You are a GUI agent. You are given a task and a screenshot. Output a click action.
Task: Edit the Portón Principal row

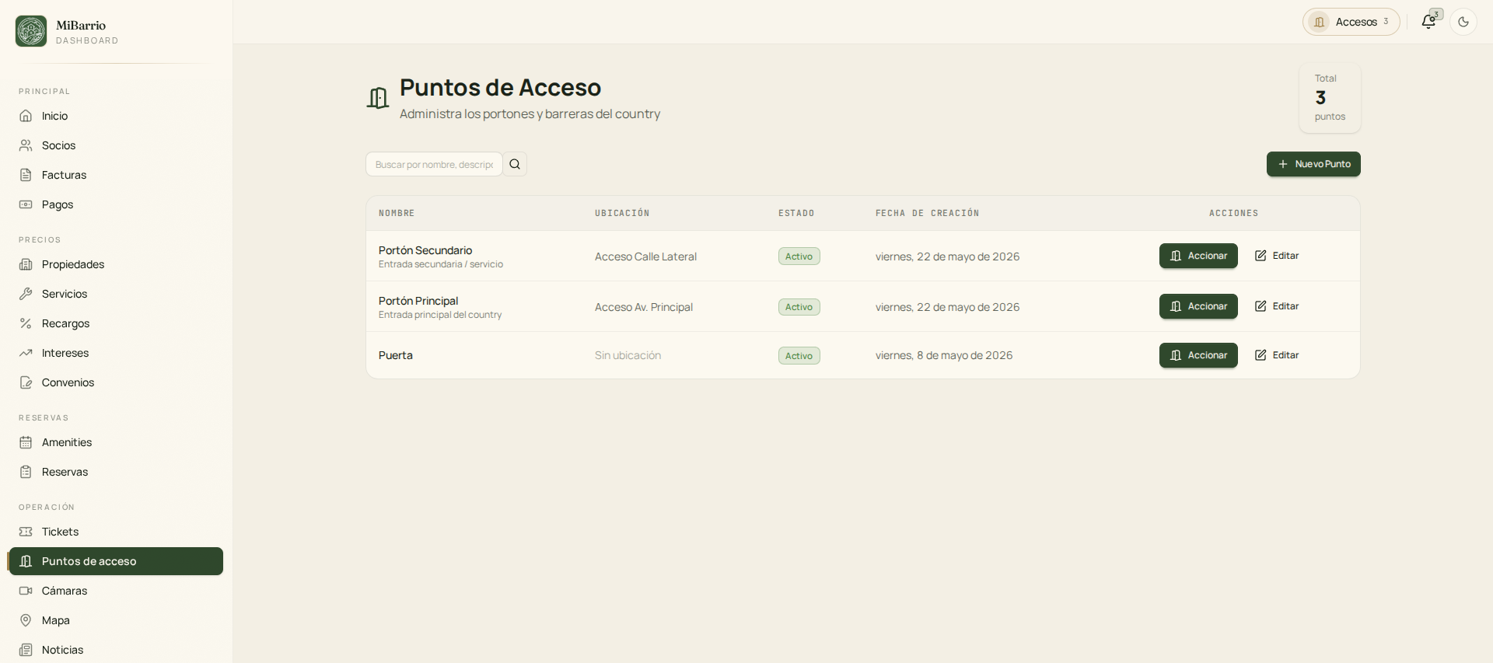(1277, 306)
